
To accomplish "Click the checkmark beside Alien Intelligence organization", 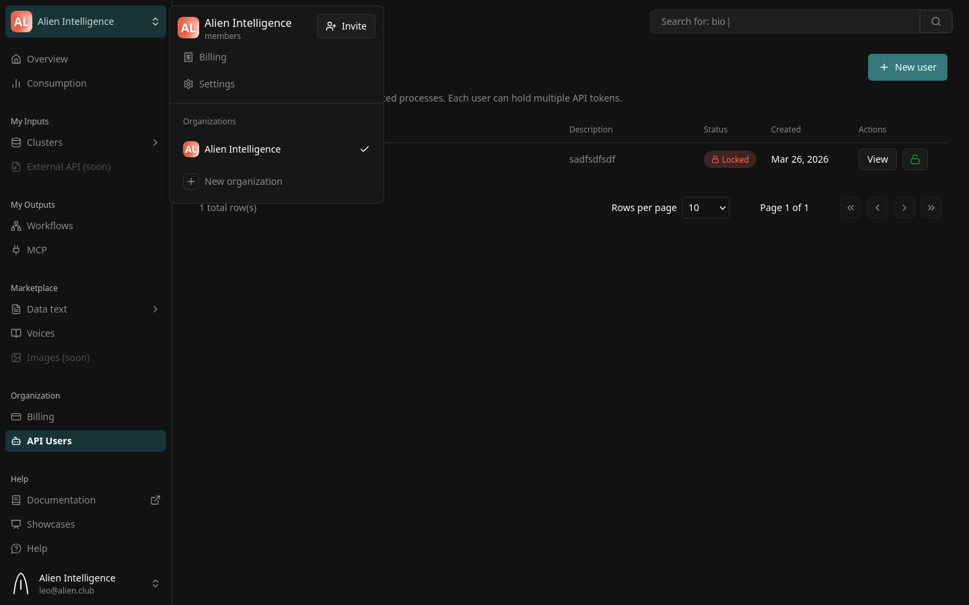I will 365,149.
